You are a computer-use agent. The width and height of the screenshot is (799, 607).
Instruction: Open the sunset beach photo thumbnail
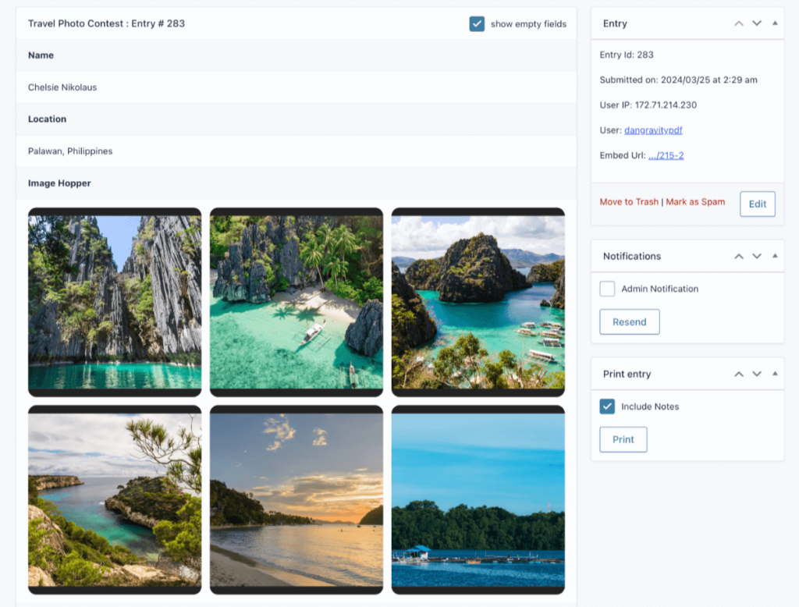tap(297, 499)
